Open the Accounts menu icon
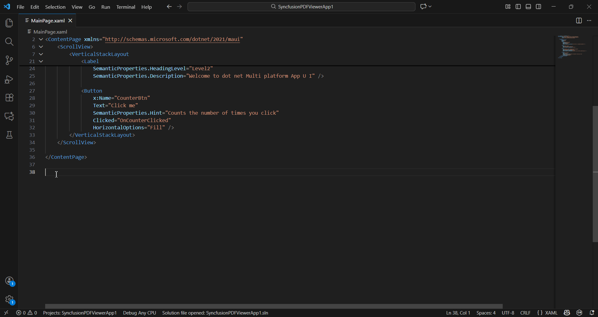Screen dimensions: 598x317 [10, 281]
